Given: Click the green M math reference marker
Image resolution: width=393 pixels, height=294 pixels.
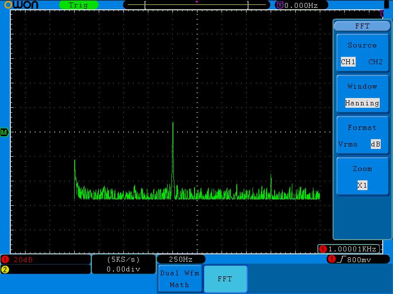Looking at the screenshot, I should pos(4,132).
